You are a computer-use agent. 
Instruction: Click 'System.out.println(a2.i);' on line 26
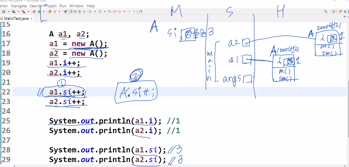pyautogui.click(x=105, y=130)
